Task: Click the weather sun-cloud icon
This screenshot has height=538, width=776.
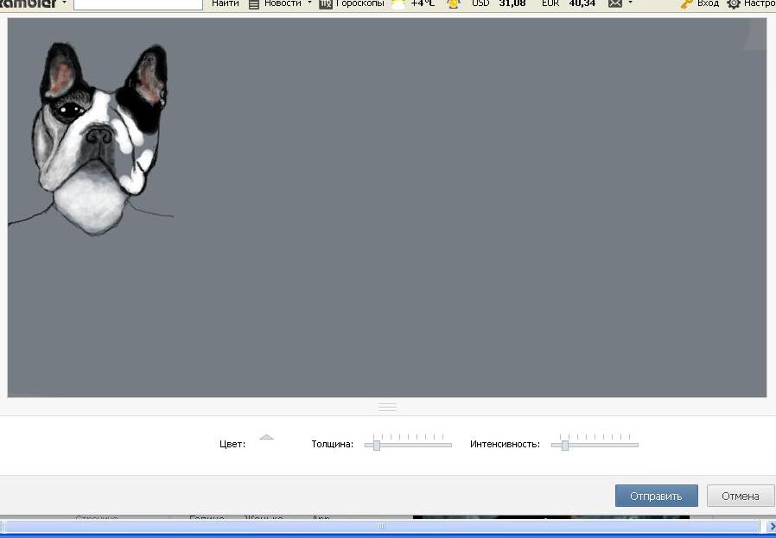Action: [x=398, y=4]
